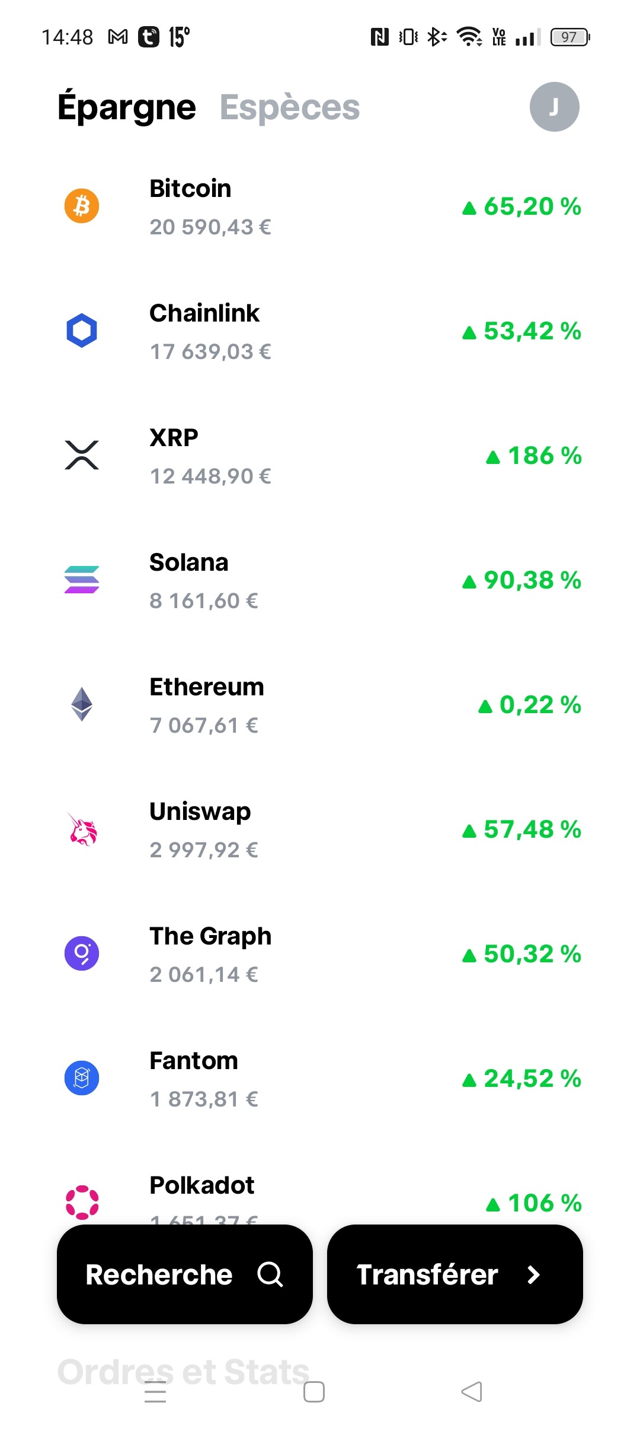
Task: Open the Fantom blue circle icon
Action: coord(82,1078)
